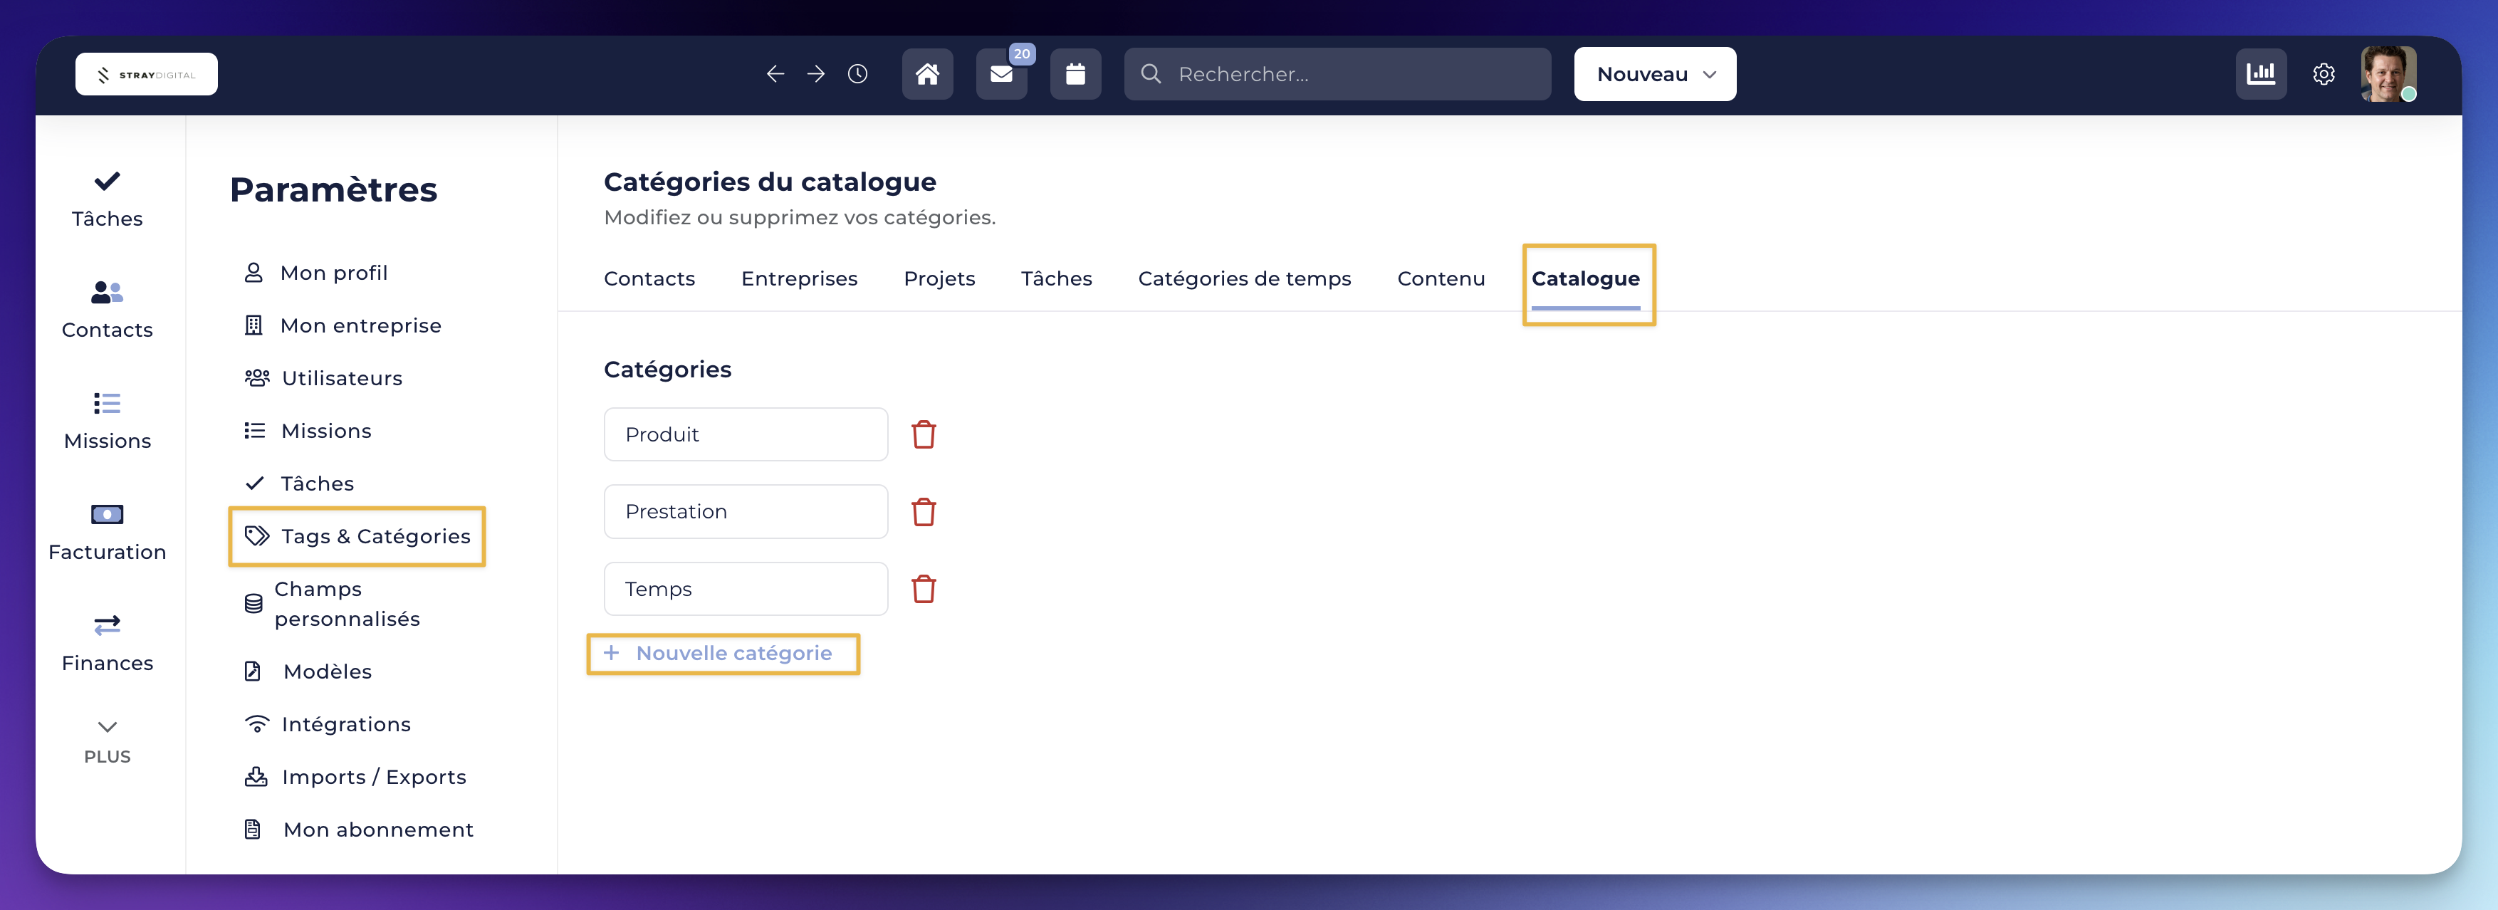Delete the Temps category
The image size is (2498, 910).
tap(923, 590)
